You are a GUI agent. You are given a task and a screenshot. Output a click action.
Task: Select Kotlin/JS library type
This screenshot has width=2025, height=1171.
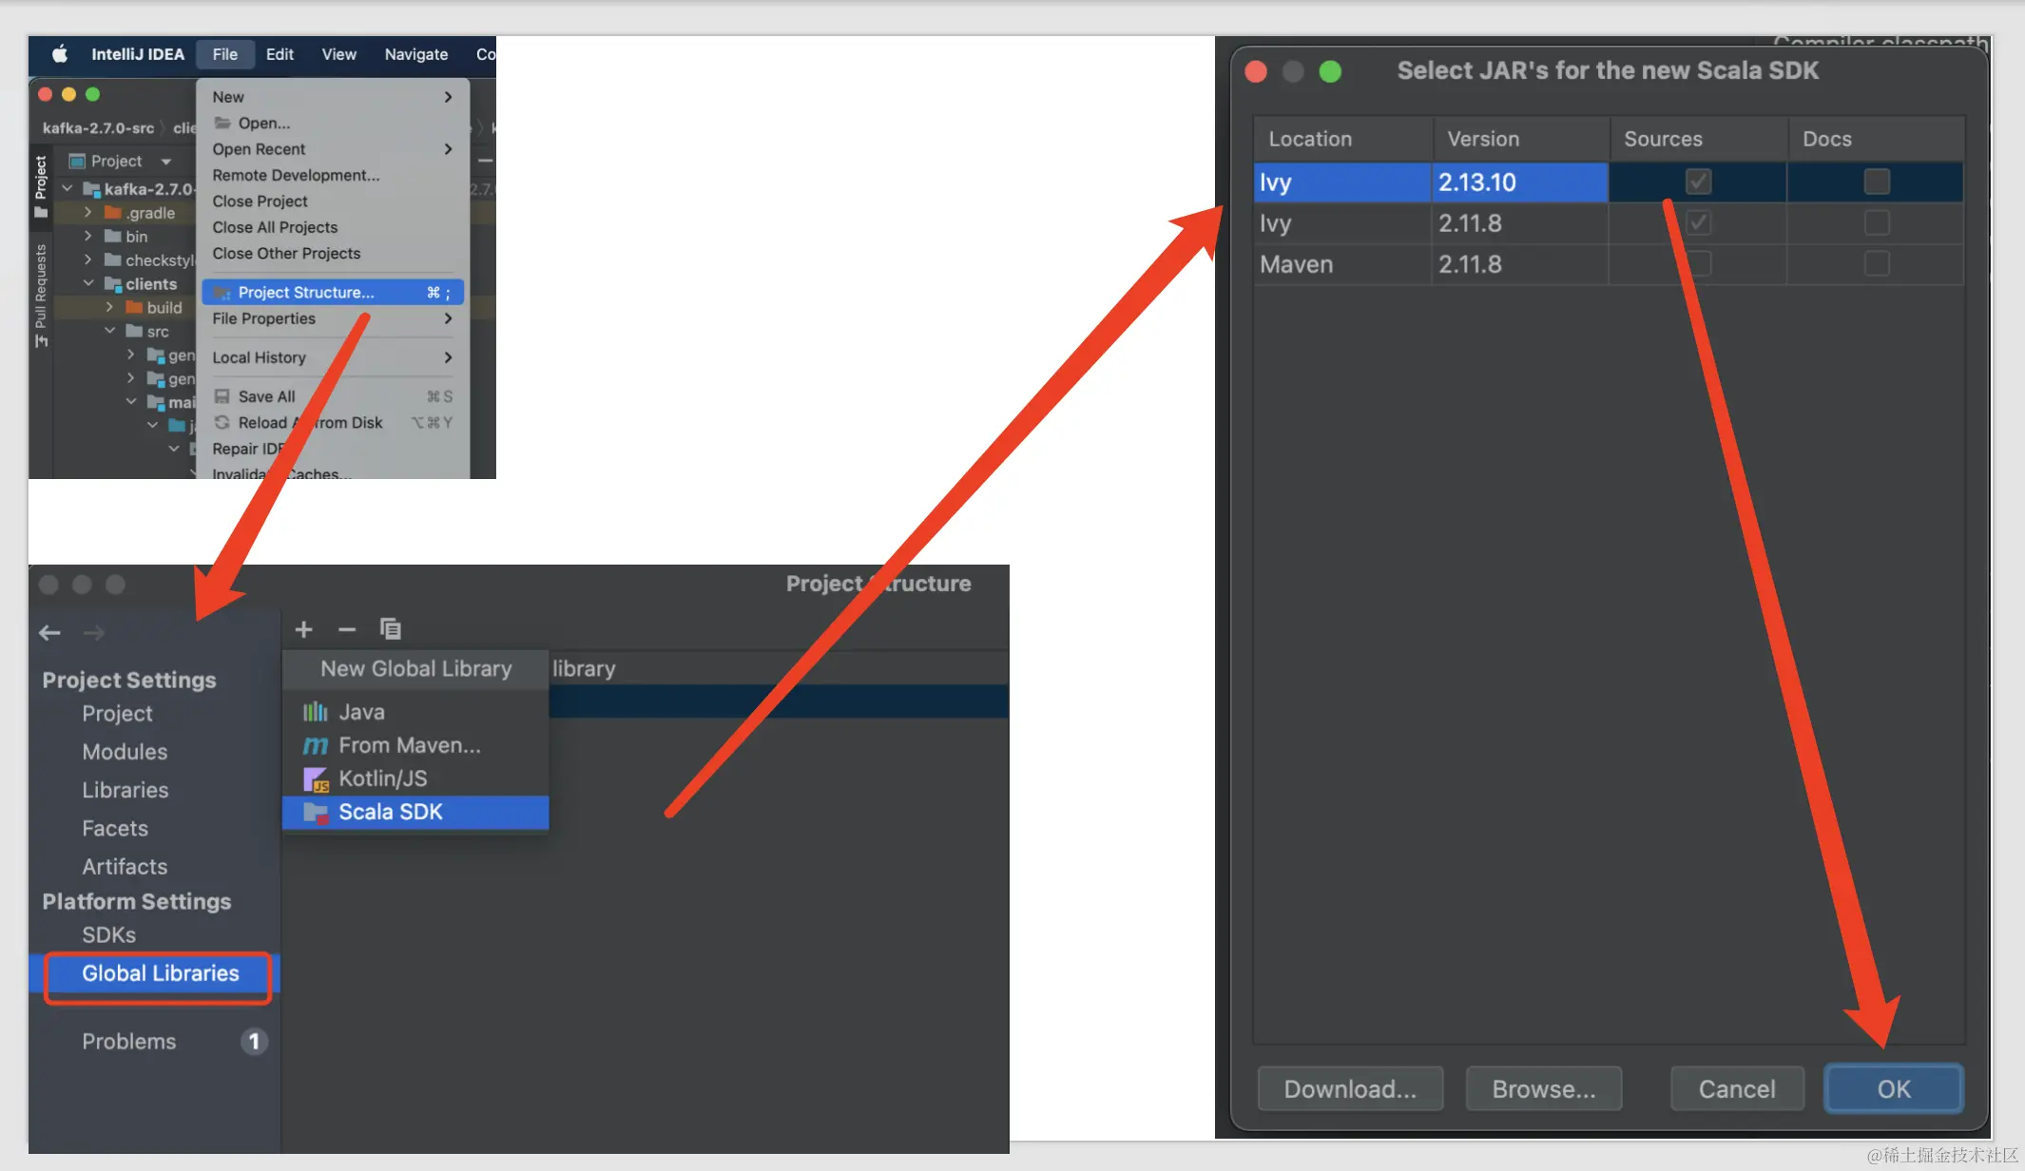pos(382,778)
